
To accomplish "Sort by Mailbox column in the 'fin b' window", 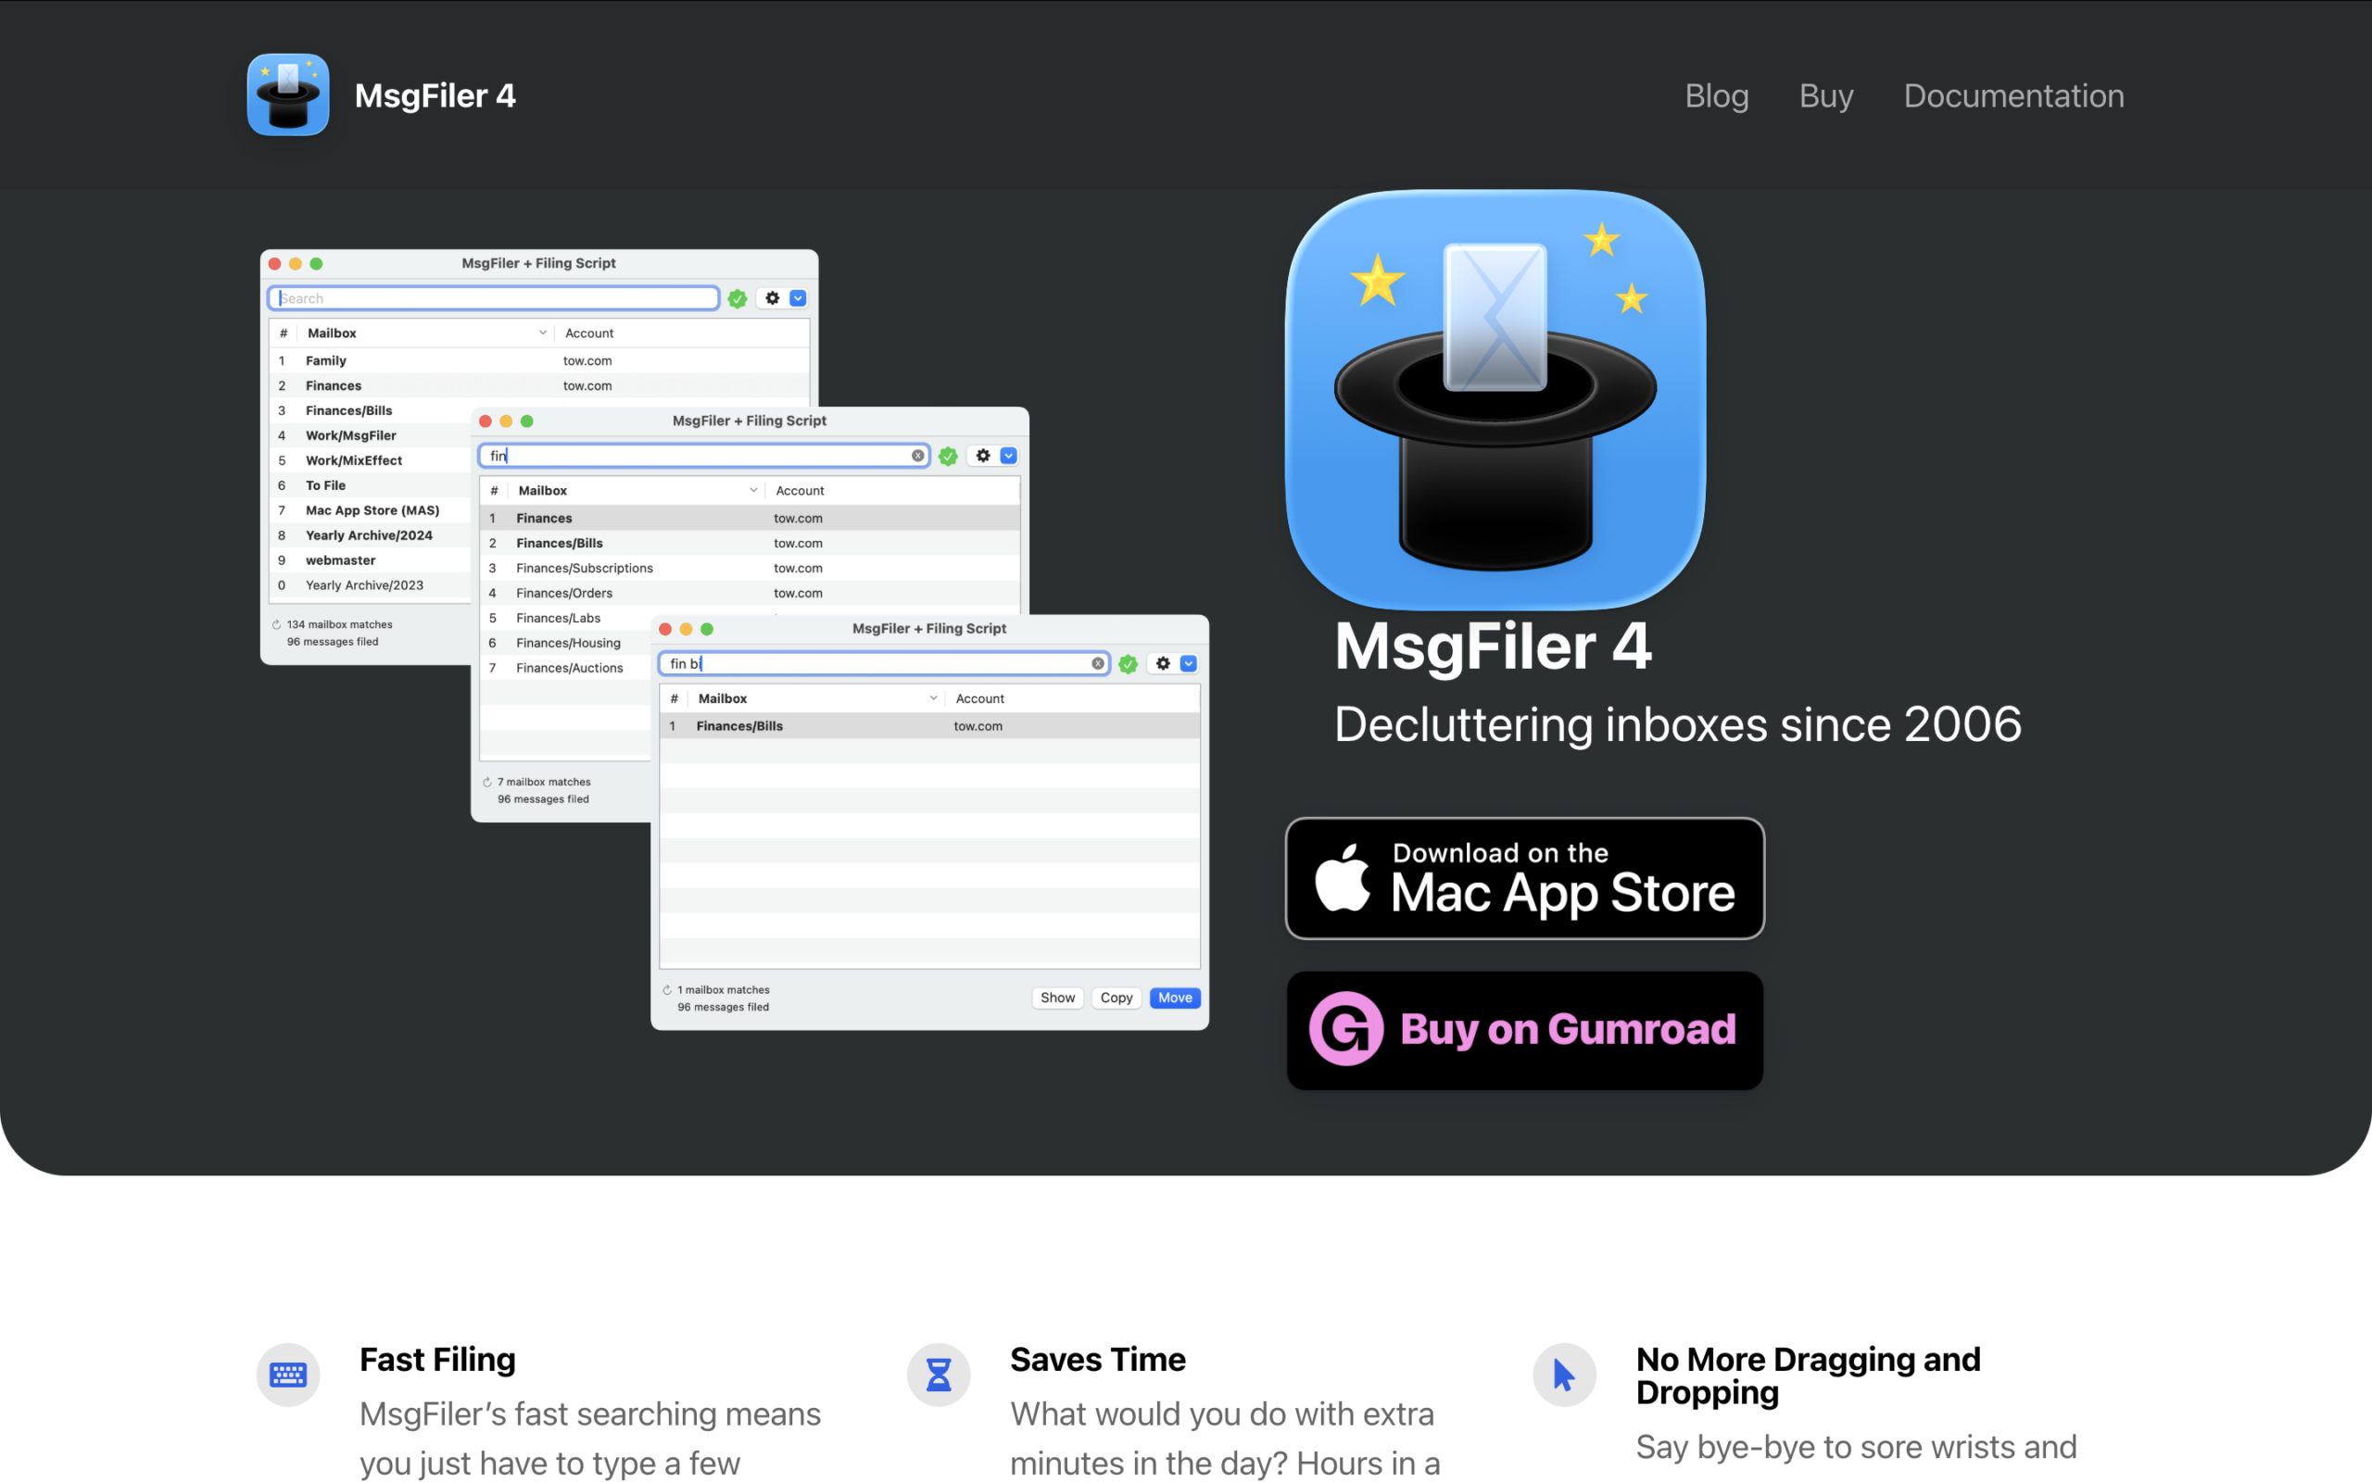I will click(815, 698).
